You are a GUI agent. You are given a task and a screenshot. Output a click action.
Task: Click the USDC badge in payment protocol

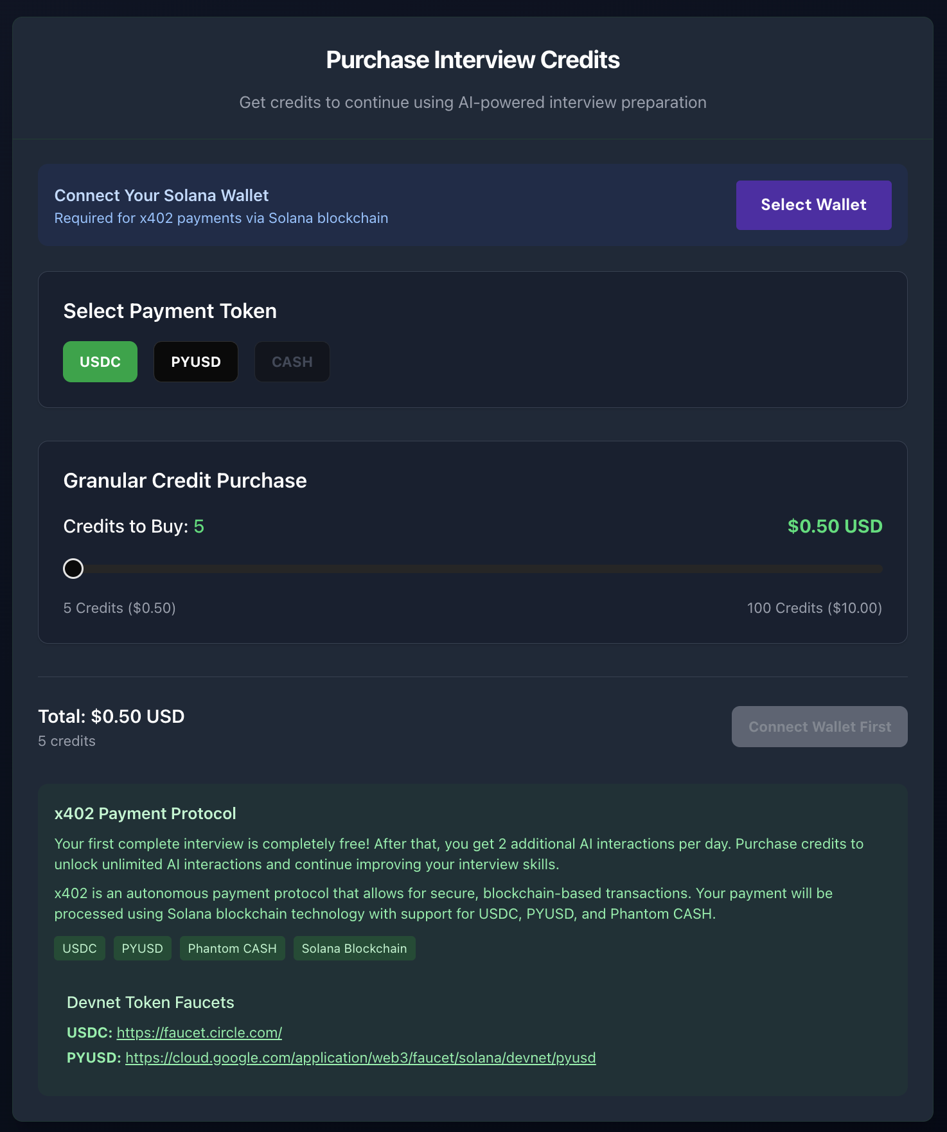79,948
